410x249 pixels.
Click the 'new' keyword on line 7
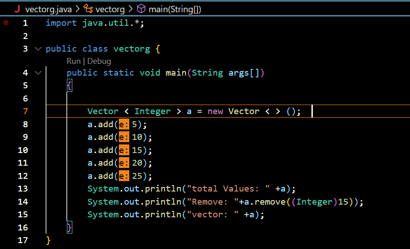[216, 111]
